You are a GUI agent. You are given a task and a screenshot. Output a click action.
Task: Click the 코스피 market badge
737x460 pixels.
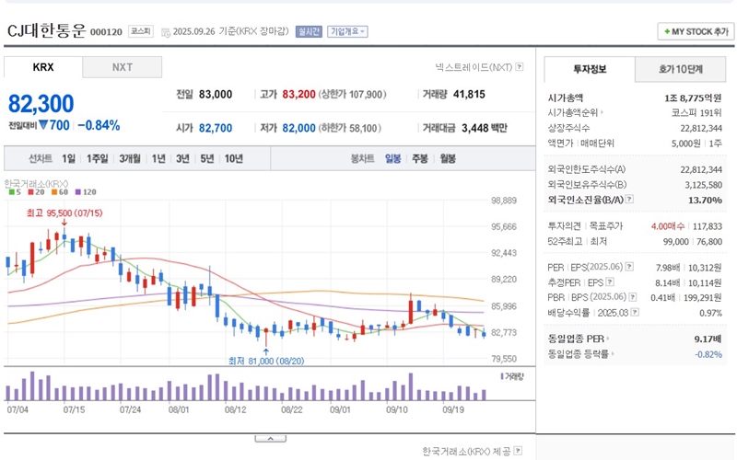(x=141, y=31)
